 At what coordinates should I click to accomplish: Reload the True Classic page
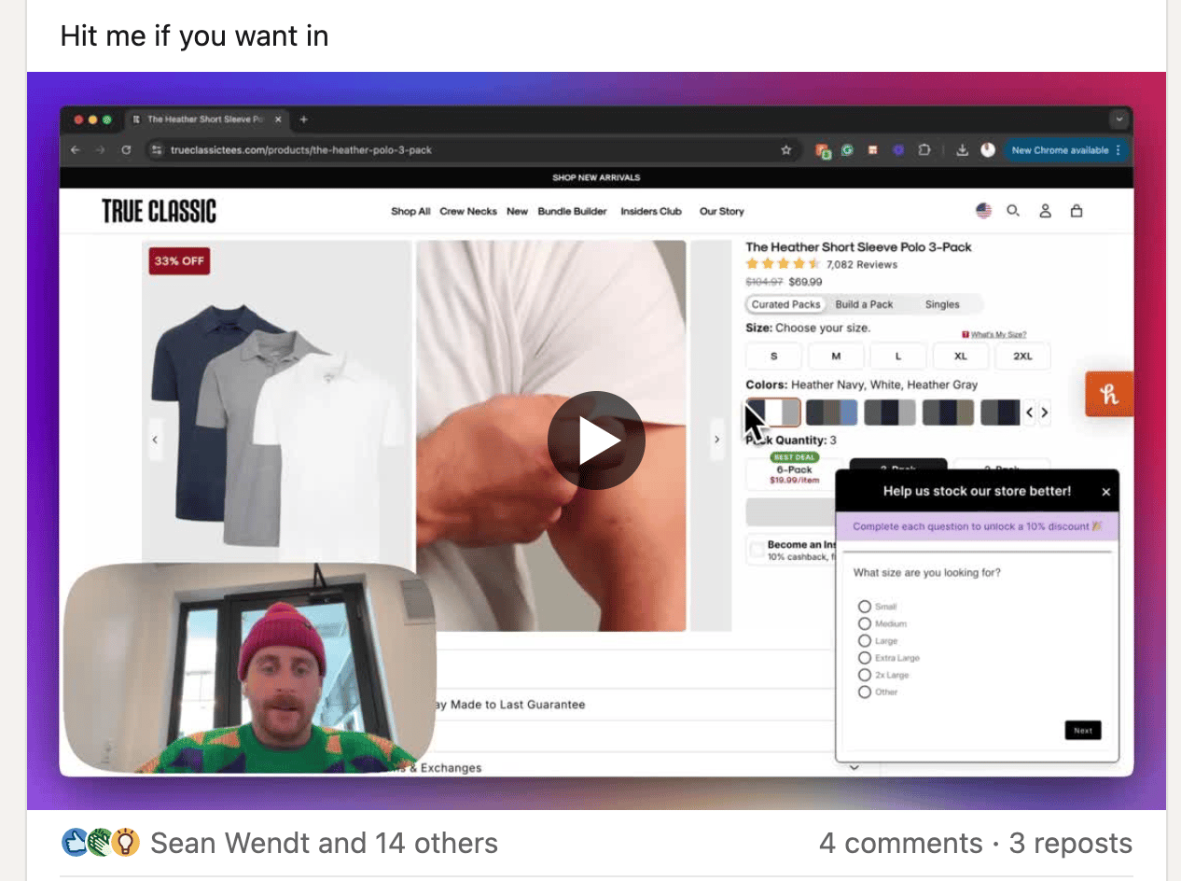(x=126, y=149)
